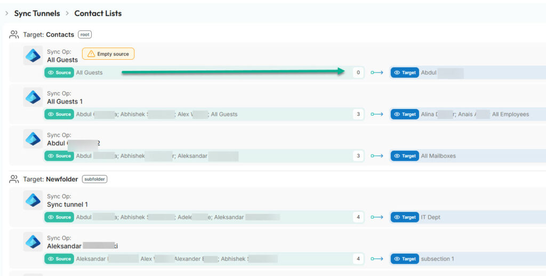The width and height of the screenshot is (546, 276).
Task: Click the people icon next to Target: Newfolder
Action: pos(14,179)
